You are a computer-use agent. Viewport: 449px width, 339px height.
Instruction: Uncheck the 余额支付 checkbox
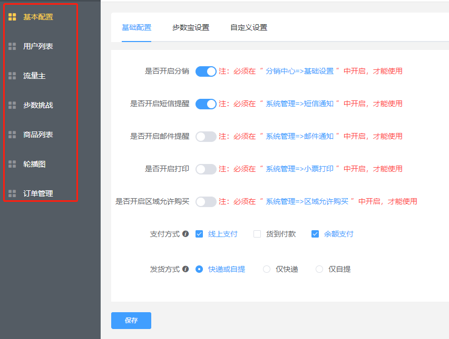(x=315, y=234)
